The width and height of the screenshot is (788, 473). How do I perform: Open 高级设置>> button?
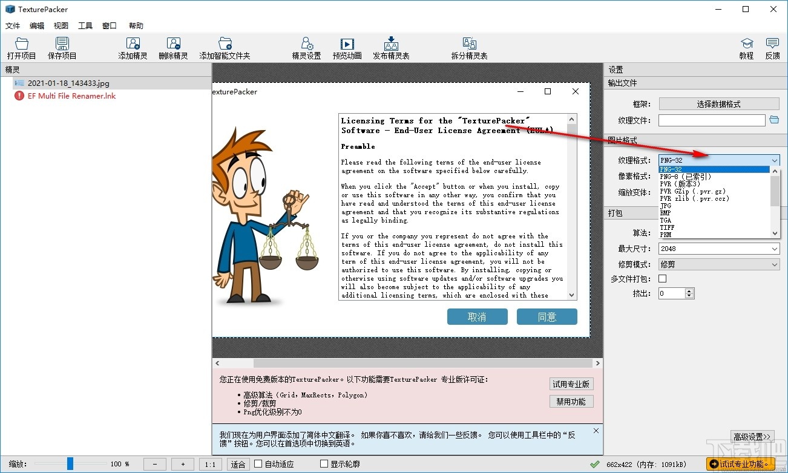click(752, 436)
